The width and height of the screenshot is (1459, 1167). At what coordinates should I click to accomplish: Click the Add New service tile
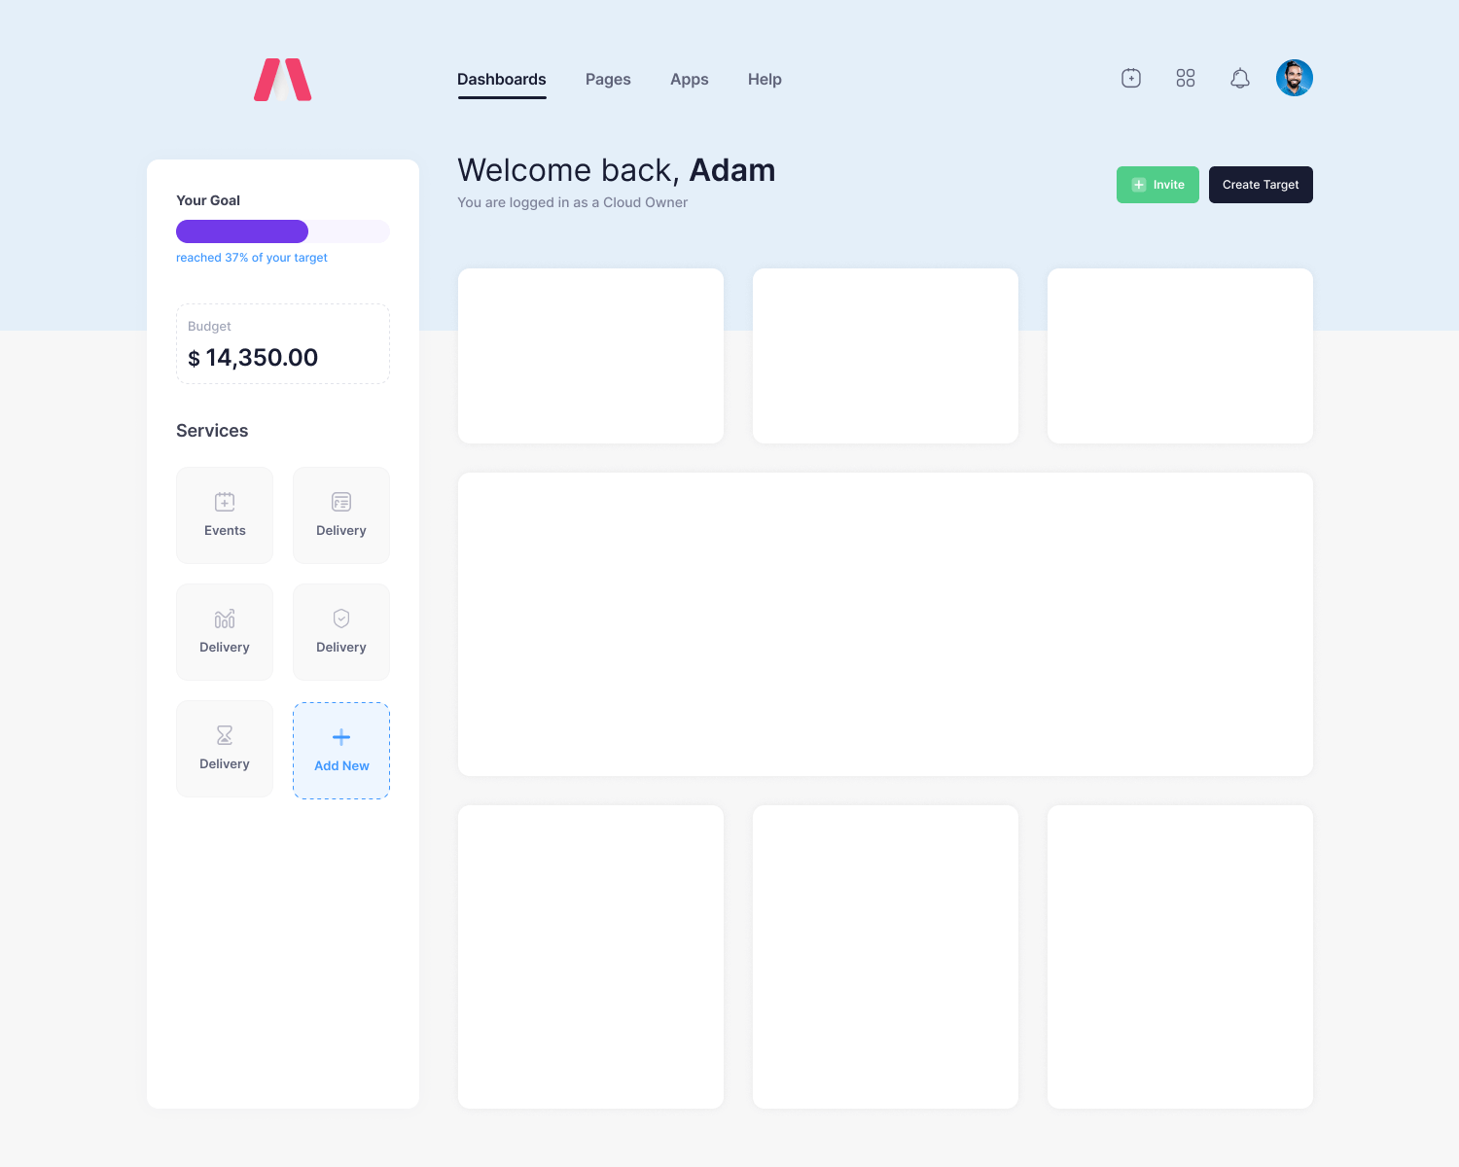pos(341,751)
